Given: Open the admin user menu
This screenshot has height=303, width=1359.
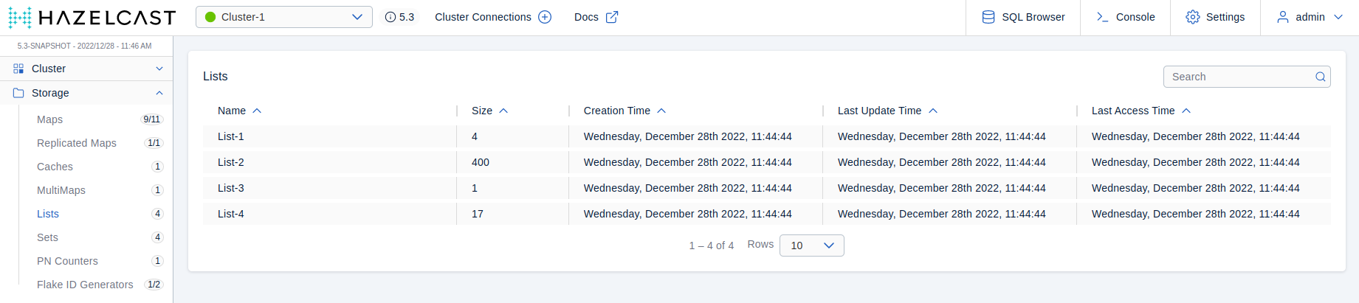Looking at the screenshot, I should (1310, 17).
